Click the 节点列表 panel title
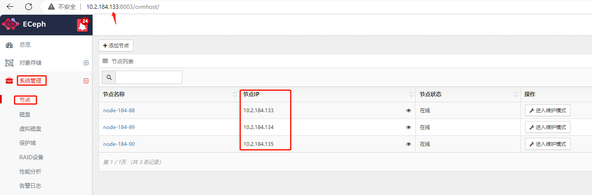Image resolution: width=592 pixels, height=195 pixels. (x=123, y=61)
